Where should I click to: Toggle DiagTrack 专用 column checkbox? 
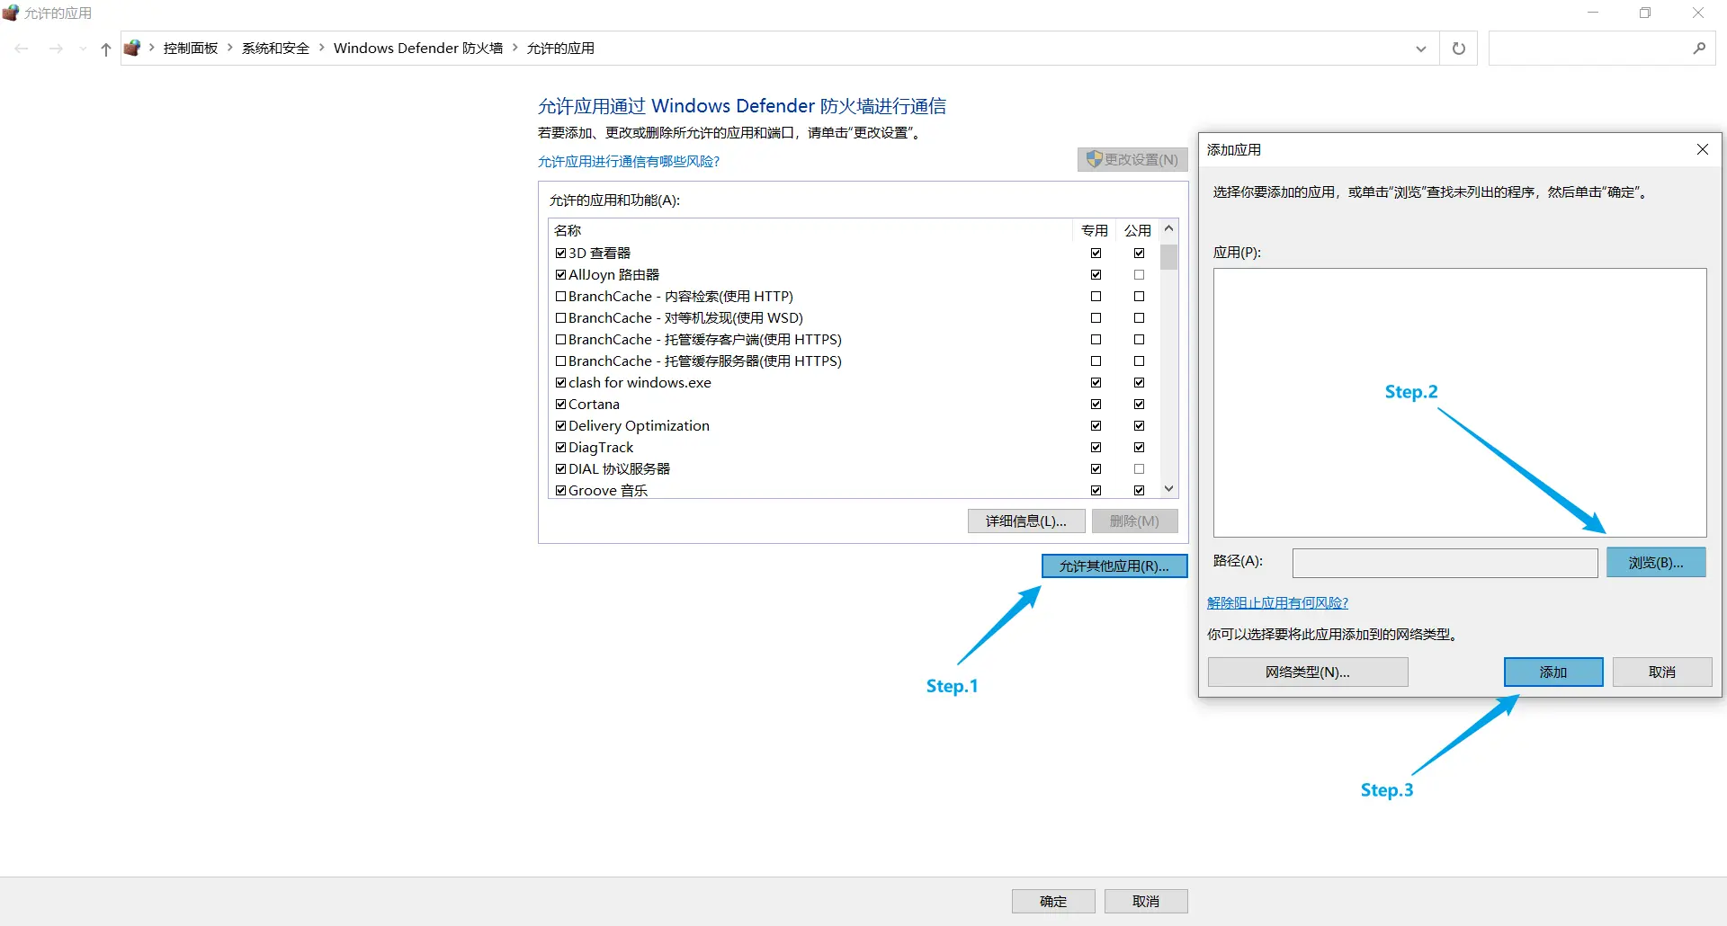[x=1096, y=448]
